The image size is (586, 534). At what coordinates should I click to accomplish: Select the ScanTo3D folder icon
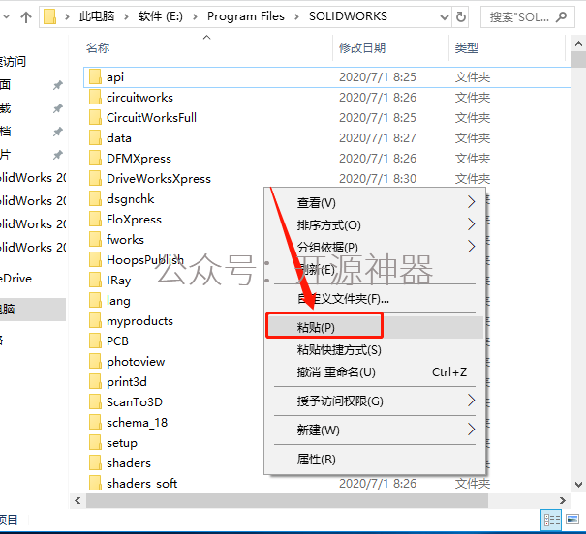click(95, 401)
